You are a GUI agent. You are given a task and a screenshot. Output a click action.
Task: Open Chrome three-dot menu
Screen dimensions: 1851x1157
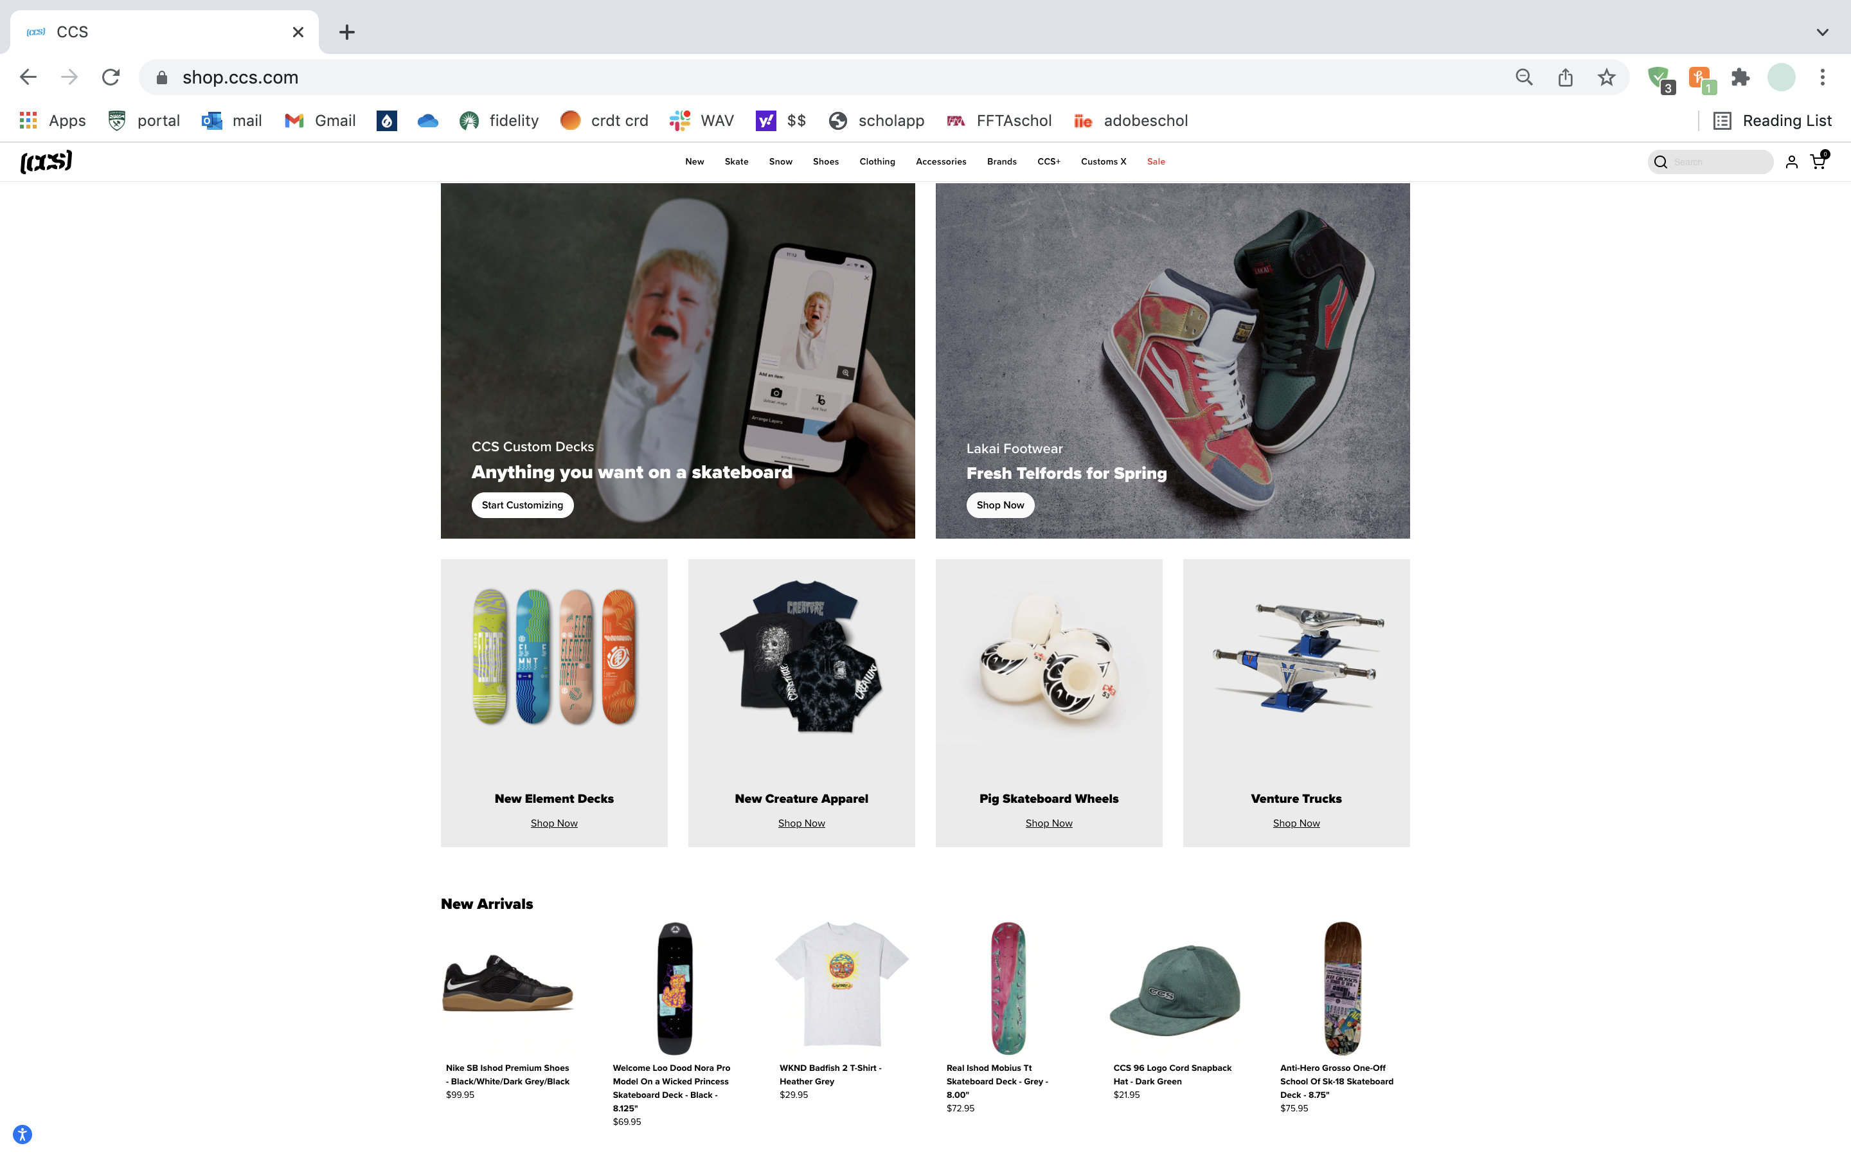[1822, 77]
